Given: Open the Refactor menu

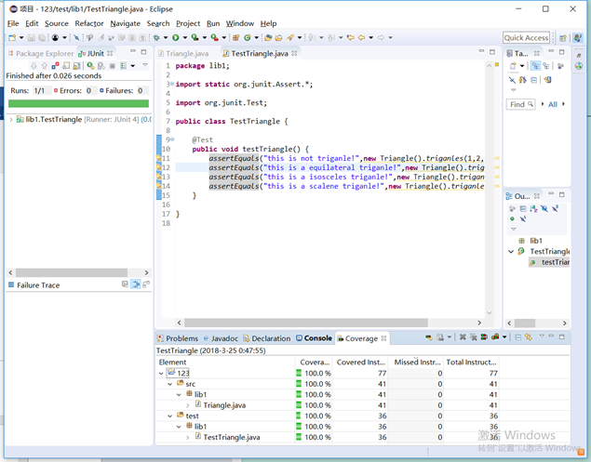Looking at the screenshot, I should click(89, 23).
